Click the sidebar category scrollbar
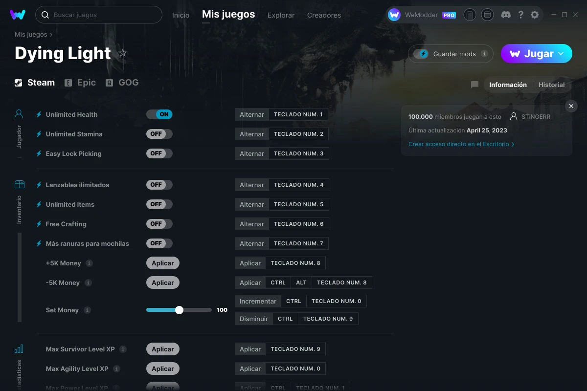This screenshot has width=587, height=391. pyautogui.click(x=20, y=277)
